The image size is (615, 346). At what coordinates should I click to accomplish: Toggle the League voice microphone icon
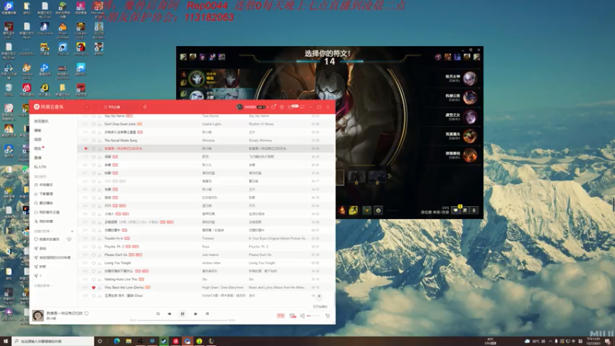[474, 211]
